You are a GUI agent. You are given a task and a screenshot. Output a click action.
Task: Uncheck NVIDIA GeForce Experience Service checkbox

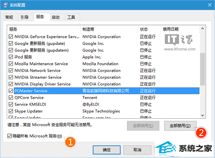11,37
